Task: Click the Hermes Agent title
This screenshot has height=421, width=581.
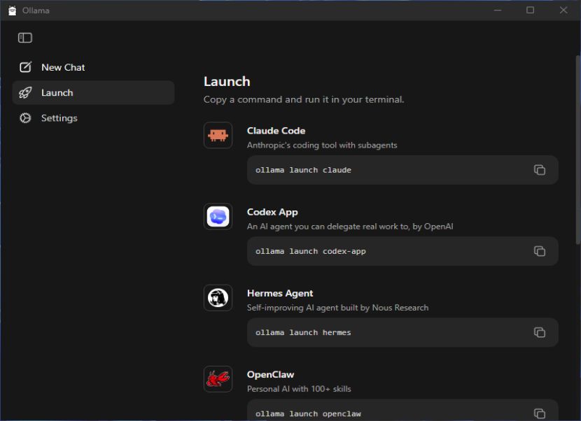Action: (280, 293)
